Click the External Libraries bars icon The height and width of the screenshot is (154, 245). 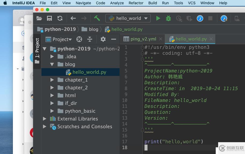pyautogui.click(x=53, y=119)
